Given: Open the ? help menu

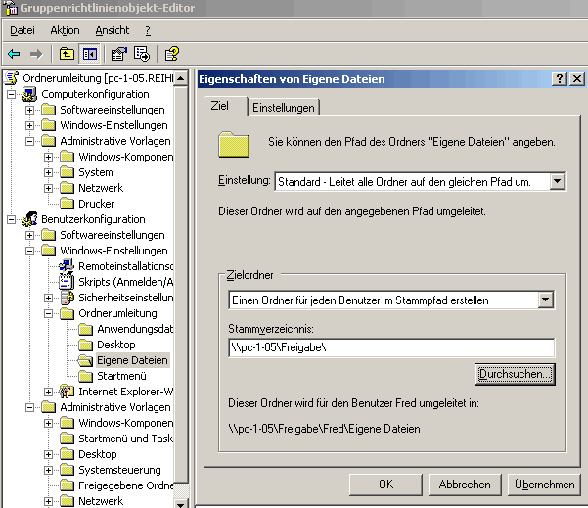Looking at the screenshot, I should [148, 30].
